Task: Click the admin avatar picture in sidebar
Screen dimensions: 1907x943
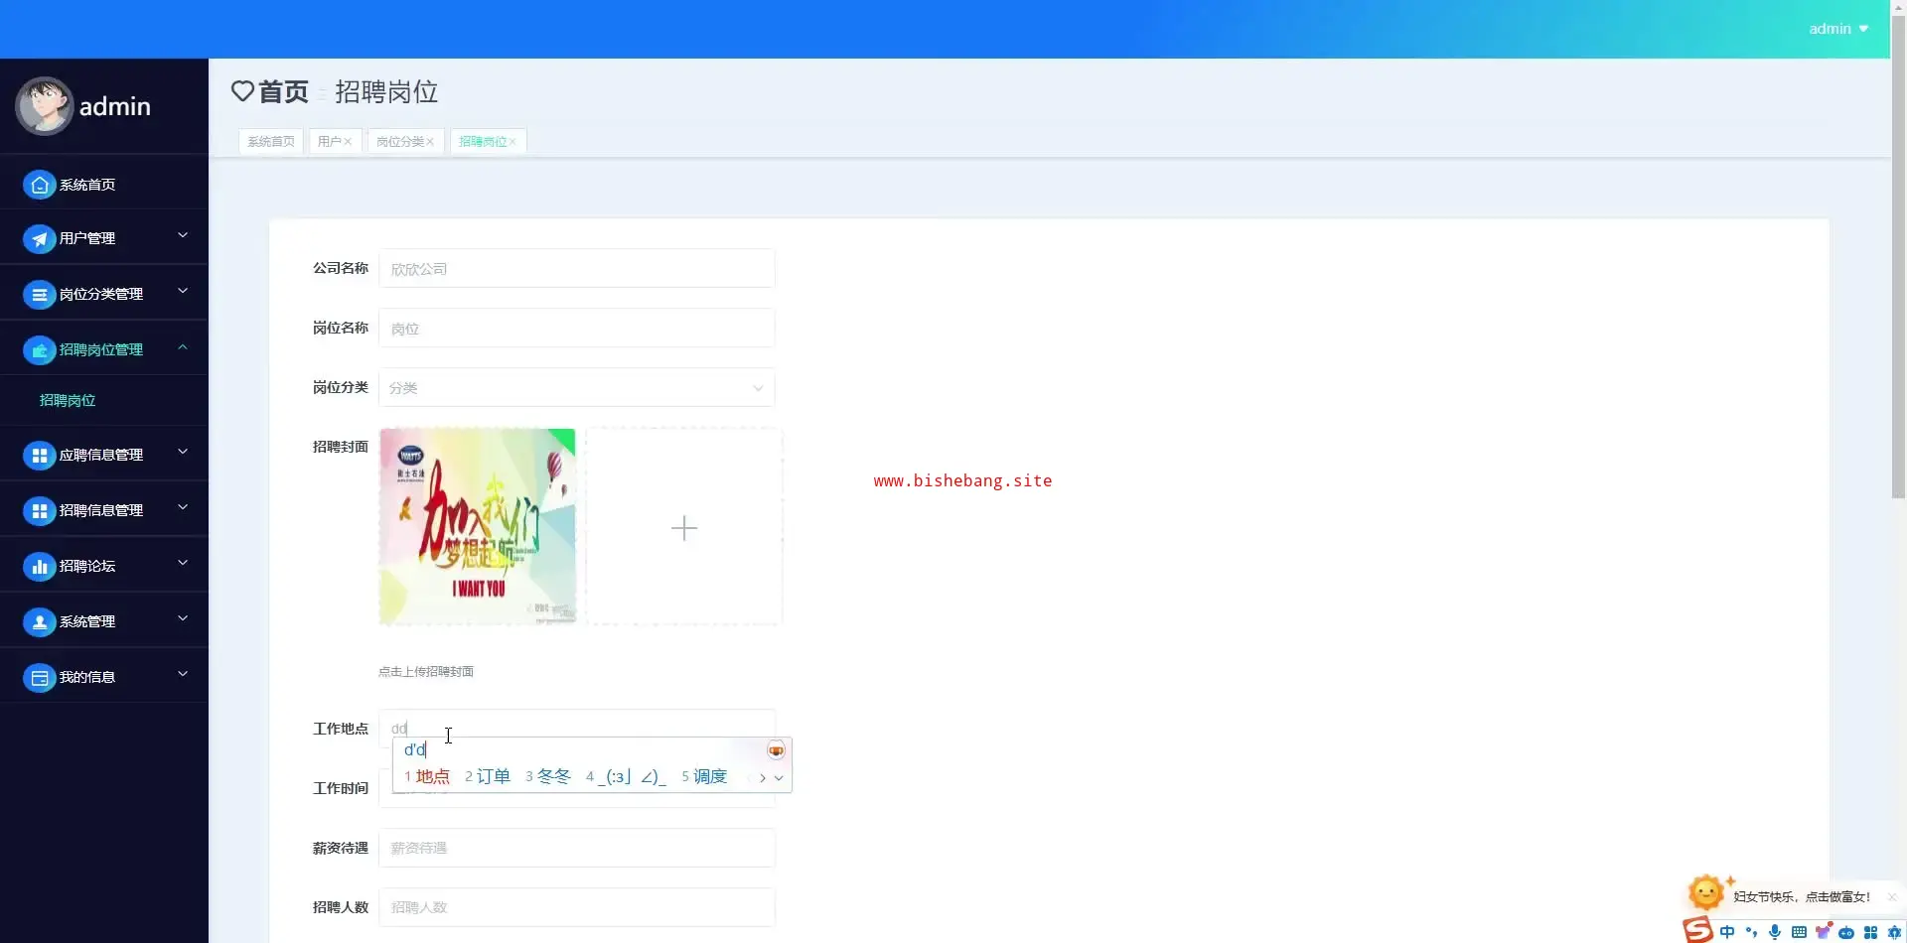Action: pos(45,105)
